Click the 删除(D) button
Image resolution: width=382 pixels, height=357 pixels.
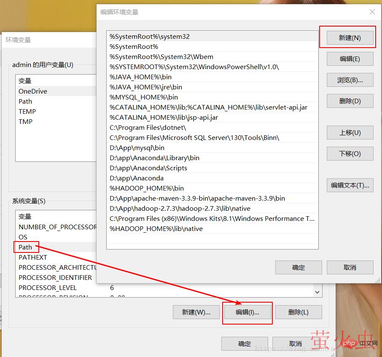[350, 101]
